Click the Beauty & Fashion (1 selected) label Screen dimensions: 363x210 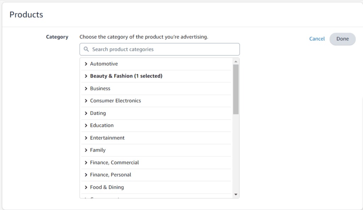click(x=126, y=76)
